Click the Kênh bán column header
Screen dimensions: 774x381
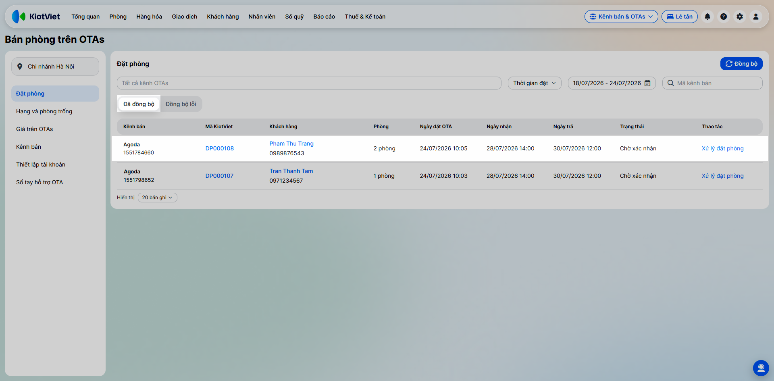tap(134, 127)
